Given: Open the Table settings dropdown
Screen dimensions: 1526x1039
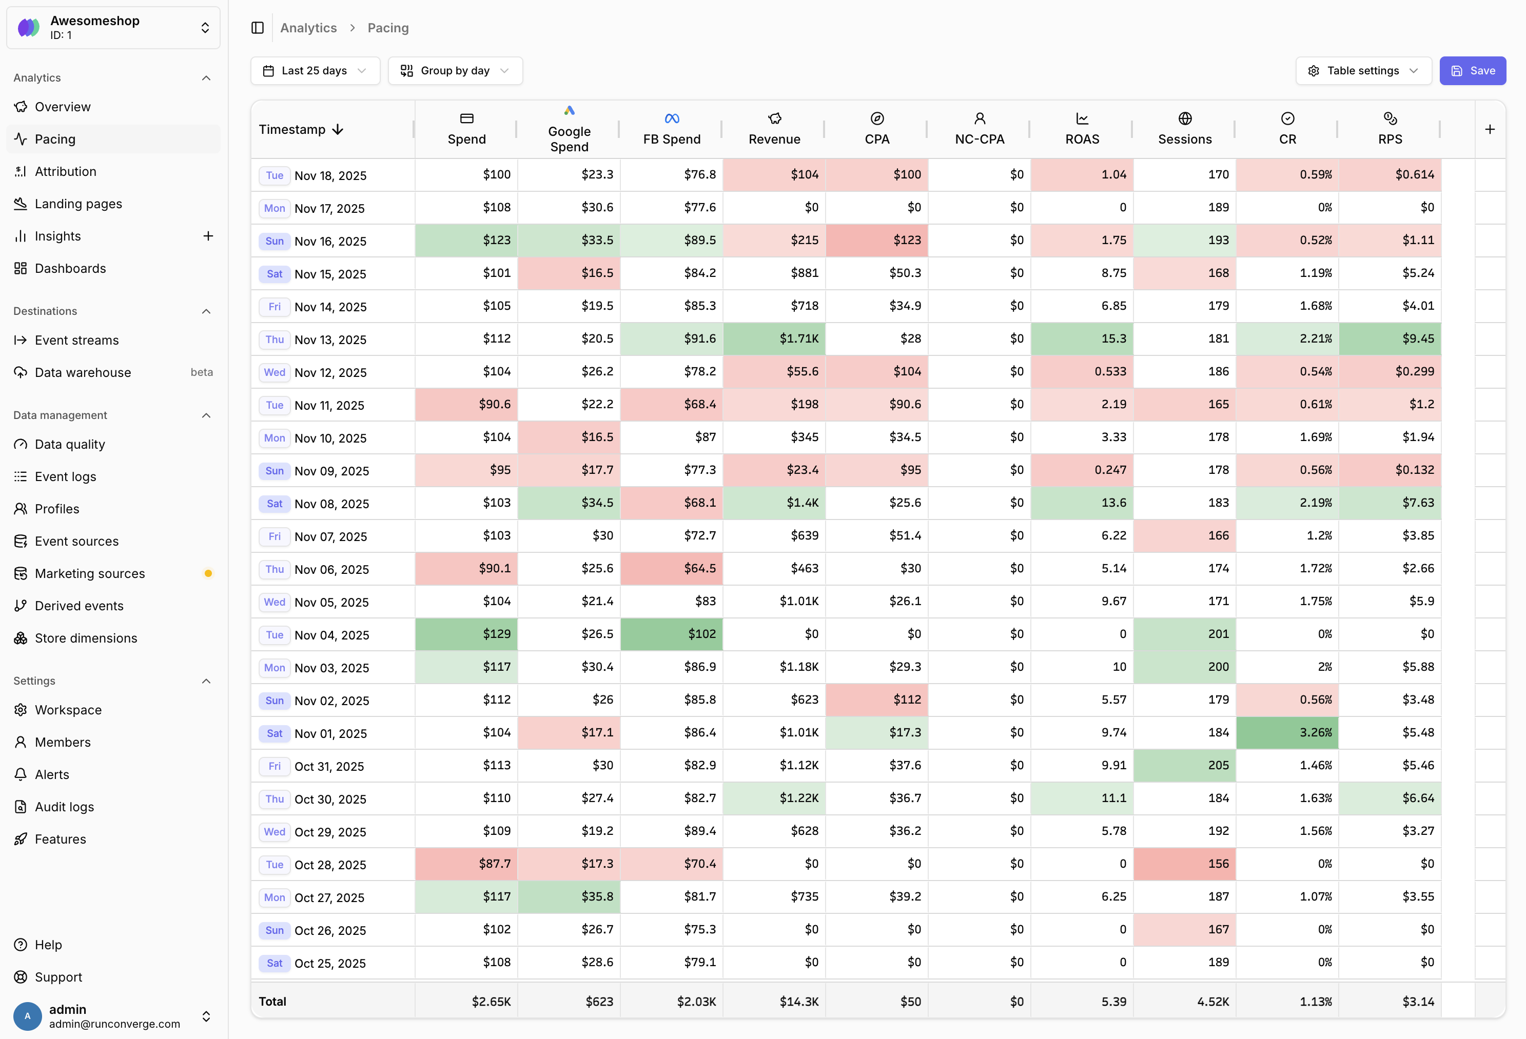Looking at the screenshot, I should point(1363,70).
